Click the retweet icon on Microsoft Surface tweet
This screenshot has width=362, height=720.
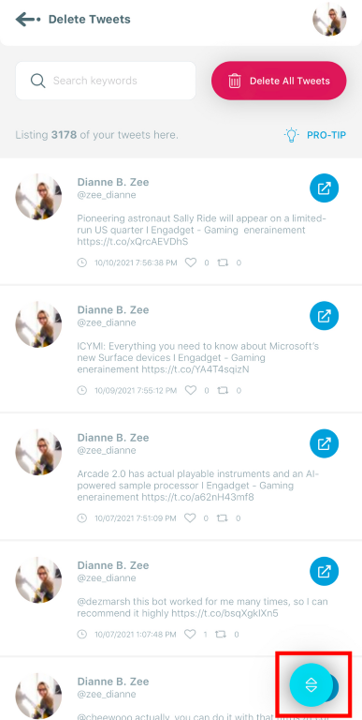223,390
